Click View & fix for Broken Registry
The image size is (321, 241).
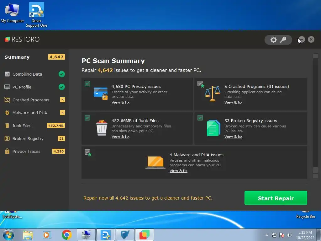[x=233, y=137]
